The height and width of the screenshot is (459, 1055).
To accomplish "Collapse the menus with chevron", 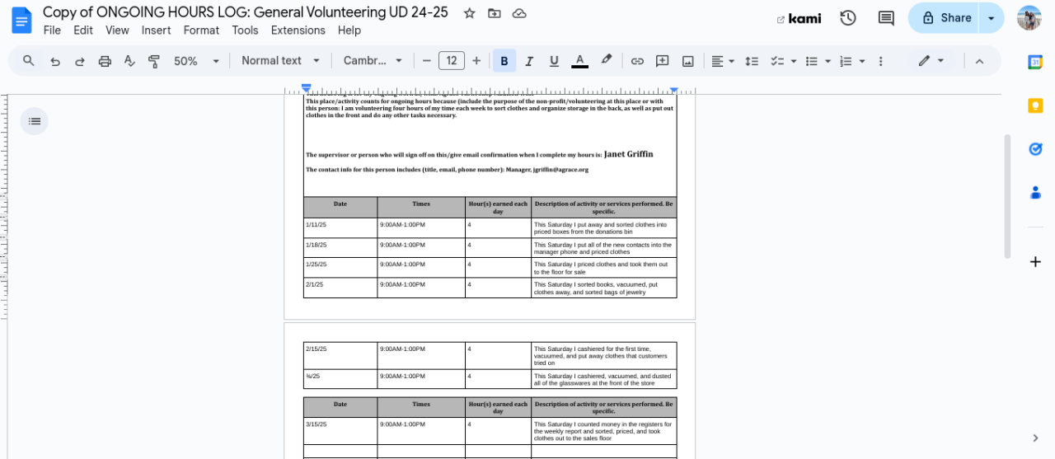I will pyautogui.click(x=979, y=61).
